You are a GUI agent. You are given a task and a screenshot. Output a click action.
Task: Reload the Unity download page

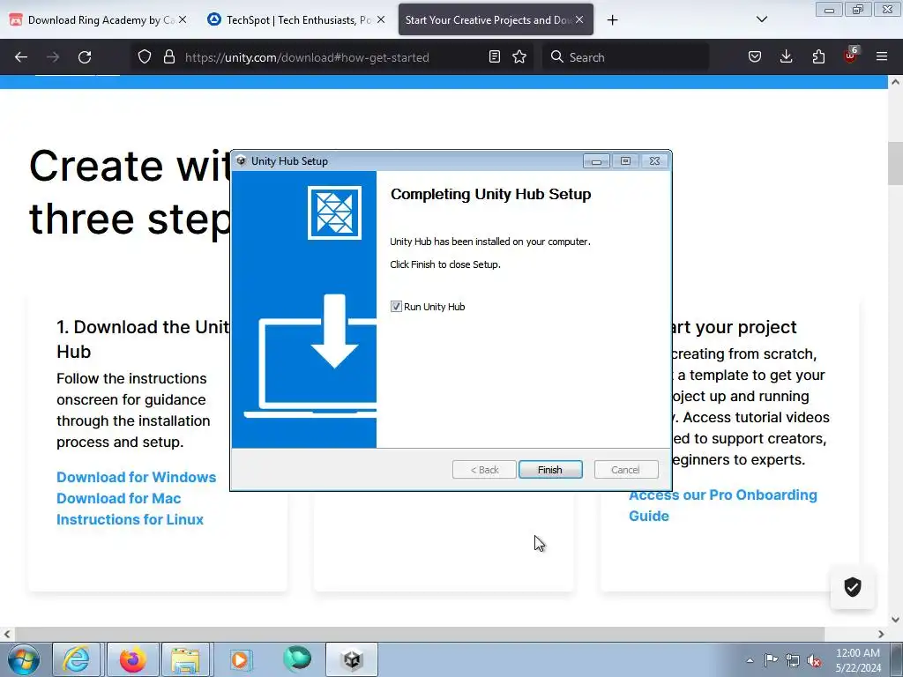click(x=85, y=57)
